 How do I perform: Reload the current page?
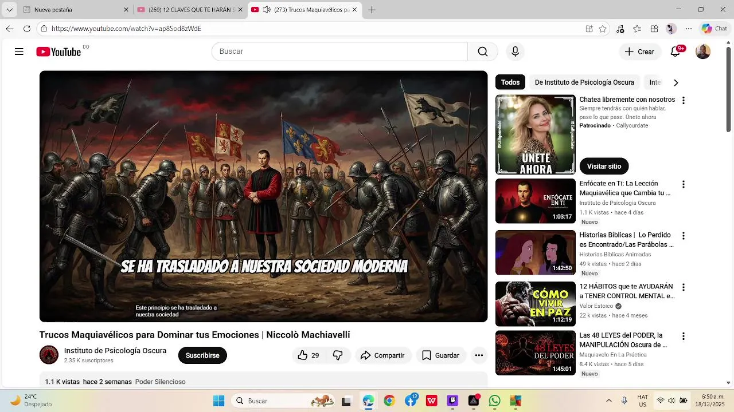coord(27,29)
